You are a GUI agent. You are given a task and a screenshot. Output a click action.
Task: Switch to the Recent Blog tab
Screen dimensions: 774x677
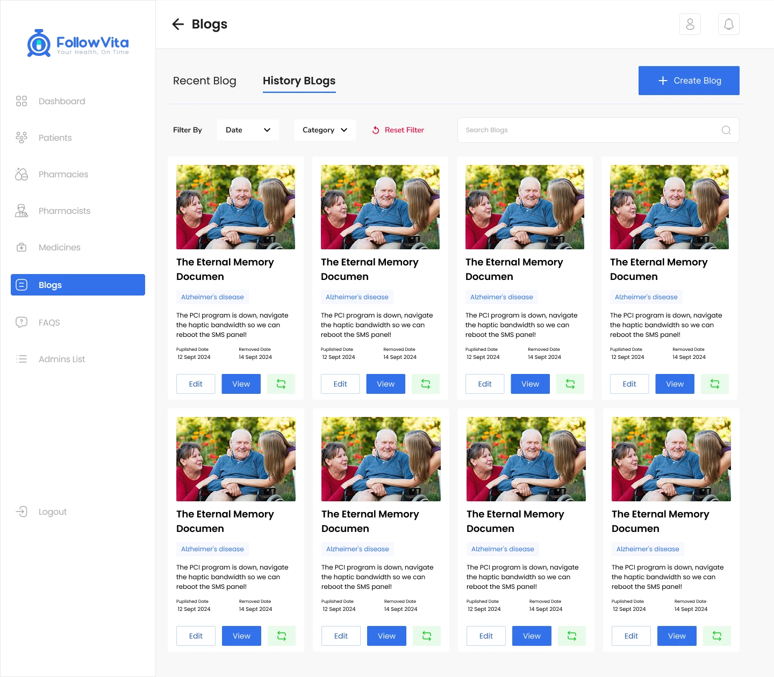click(x=204, y=81)
